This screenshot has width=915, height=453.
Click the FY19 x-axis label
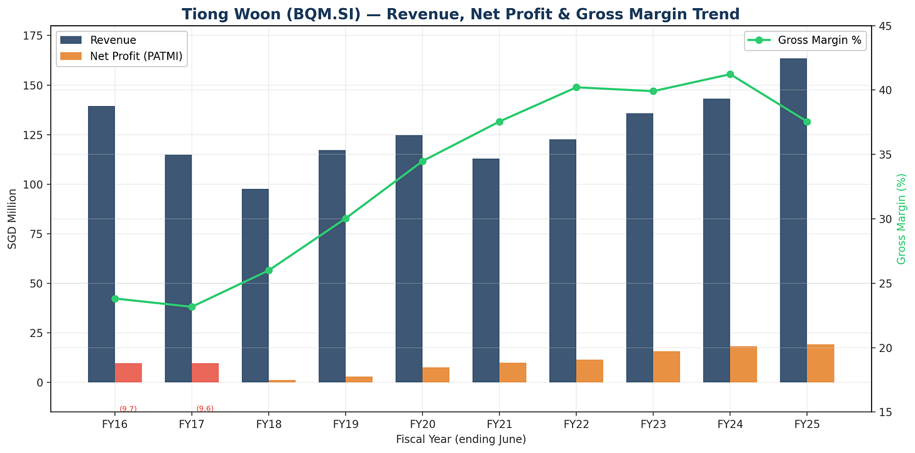345,424
